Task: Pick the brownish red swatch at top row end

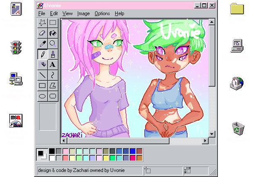Action: (140, 151)
